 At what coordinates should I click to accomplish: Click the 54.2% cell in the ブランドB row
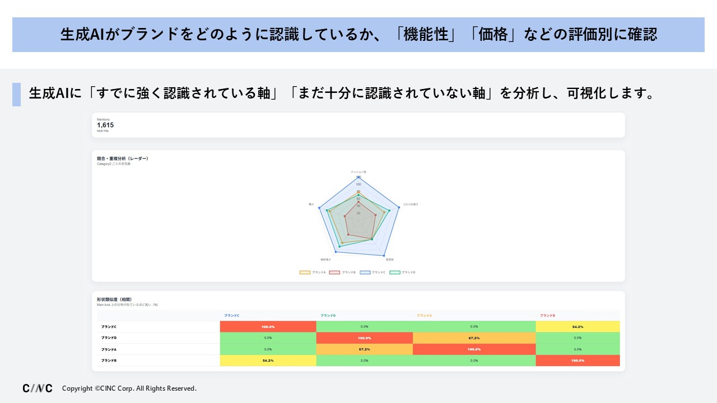point(268,360)
